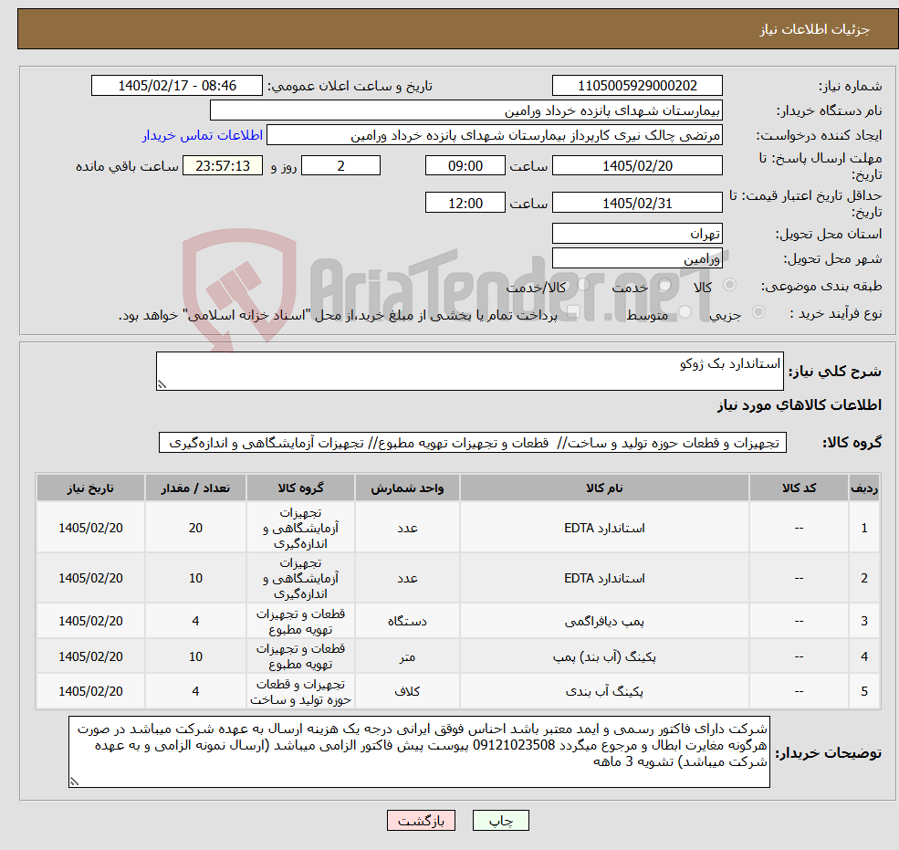Click item name پکینگ (آب بند) پمپ
The height and width of the screenshot is (850, 899).
[604, 656]
